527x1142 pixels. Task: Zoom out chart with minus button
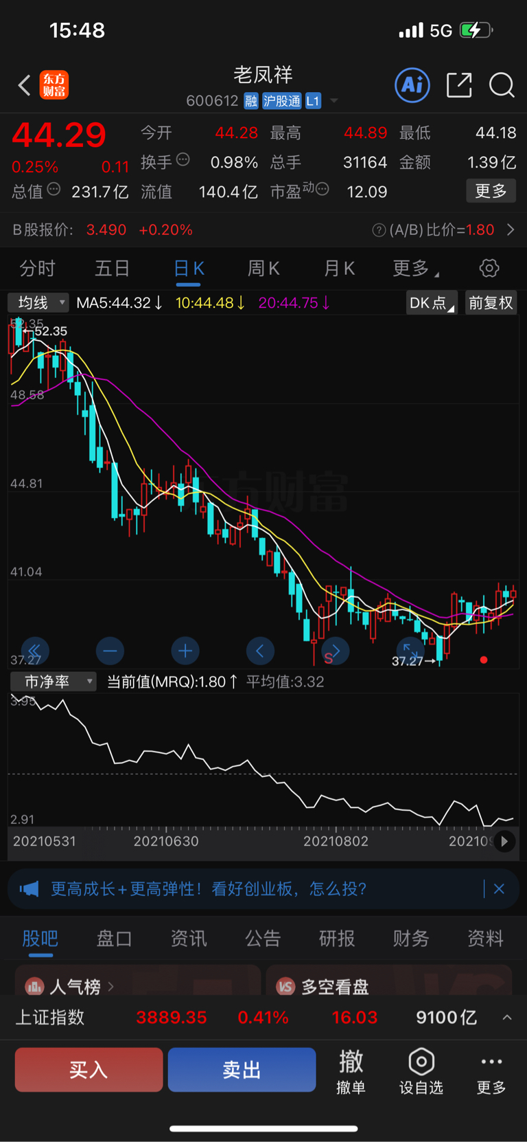click(110, 651)
